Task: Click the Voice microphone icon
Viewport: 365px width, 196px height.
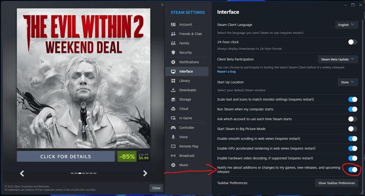Action: 173,137
